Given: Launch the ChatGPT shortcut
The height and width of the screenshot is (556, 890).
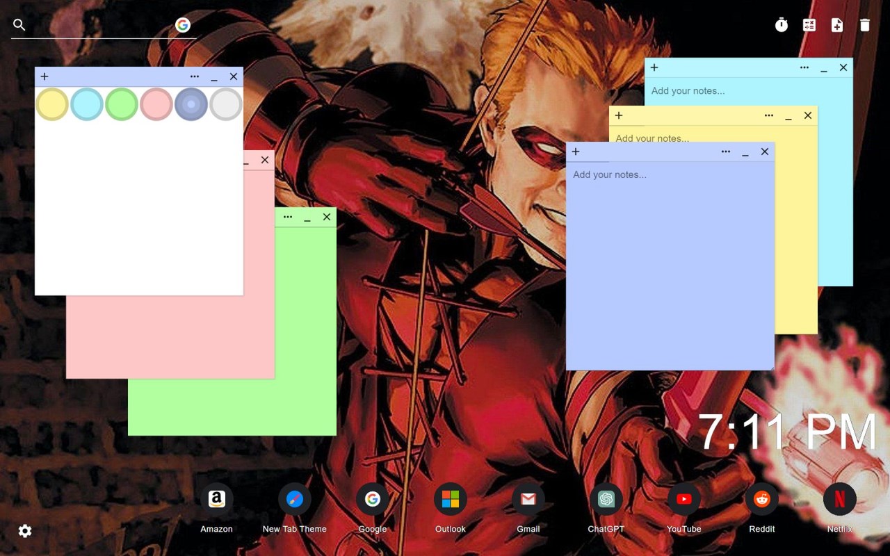Looking at the screenshot, I should pos(606,499).
